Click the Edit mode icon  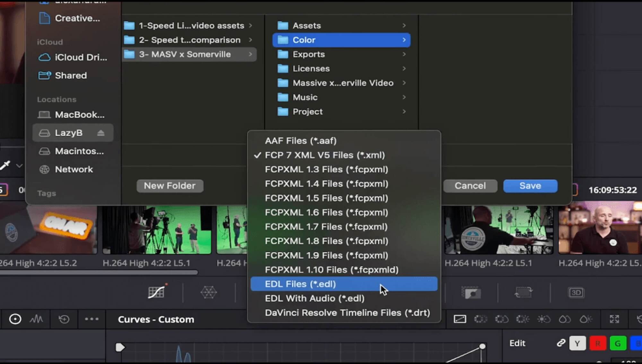point(516,343)
